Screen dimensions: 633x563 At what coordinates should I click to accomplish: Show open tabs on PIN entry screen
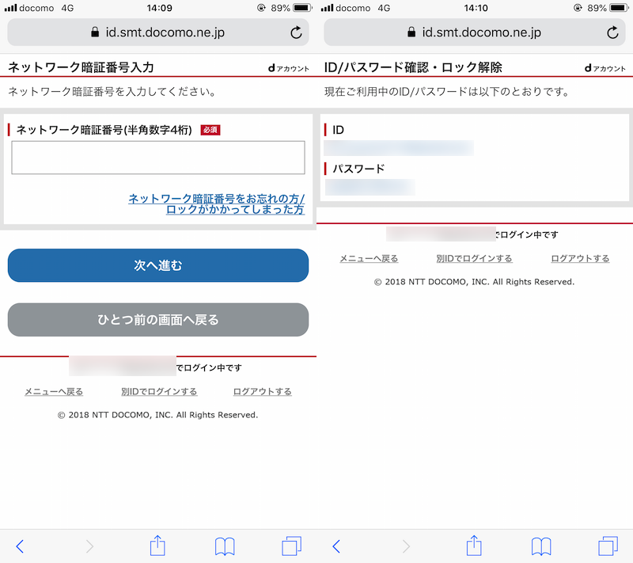click(x=292, y=546)
